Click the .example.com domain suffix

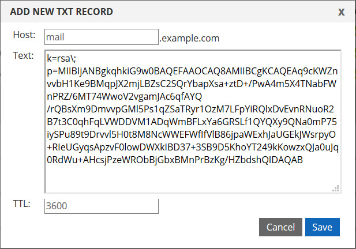point(189,39)
